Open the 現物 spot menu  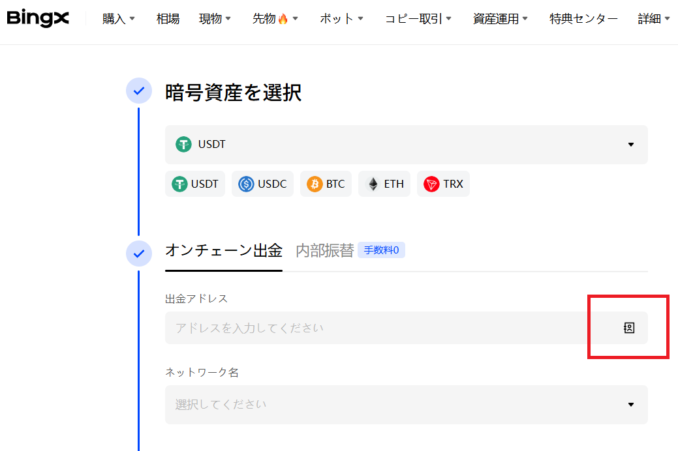(215, 19)
